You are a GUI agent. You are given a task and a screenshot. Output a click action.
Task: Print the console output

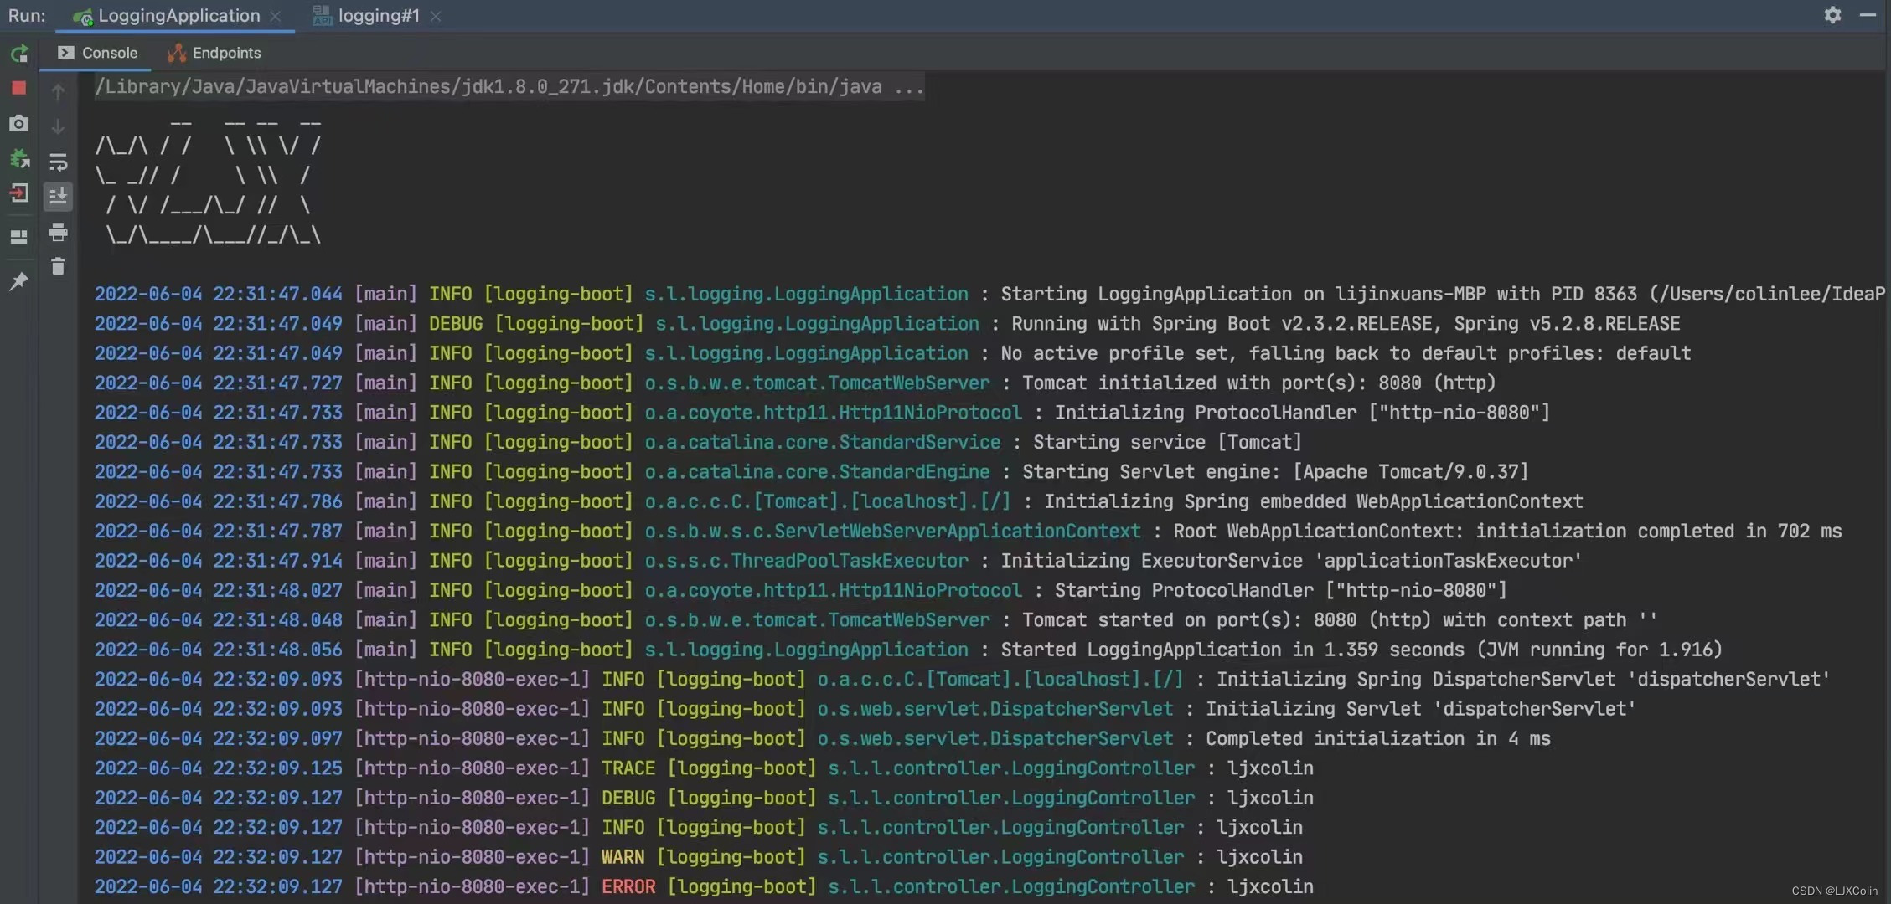(58, 232)
